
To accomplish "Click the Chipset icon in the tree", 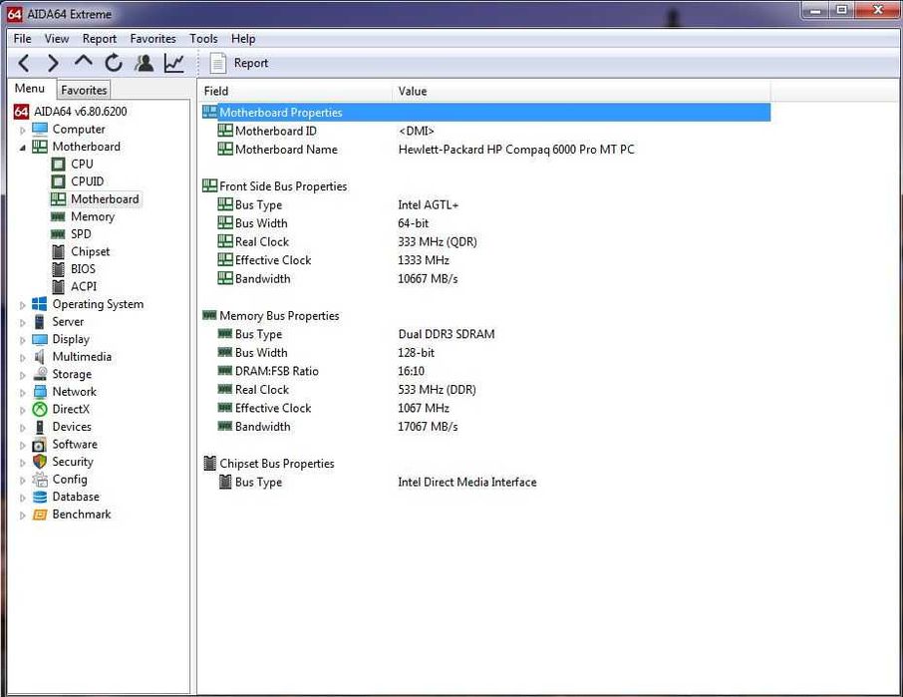I will pos(58,251).
